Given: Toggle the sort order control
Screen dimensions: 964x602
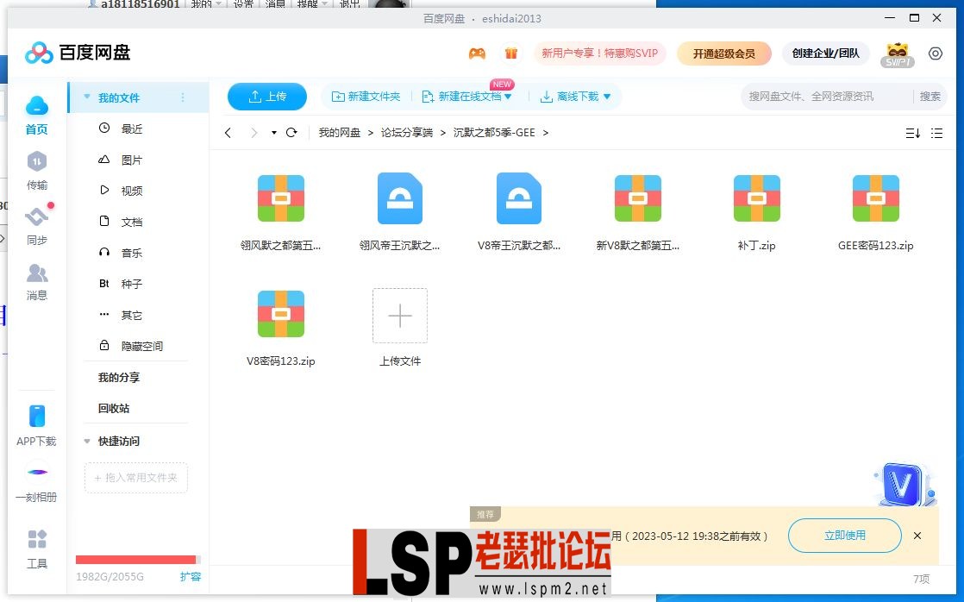Looking at the screenshot, I should point(912,133).
